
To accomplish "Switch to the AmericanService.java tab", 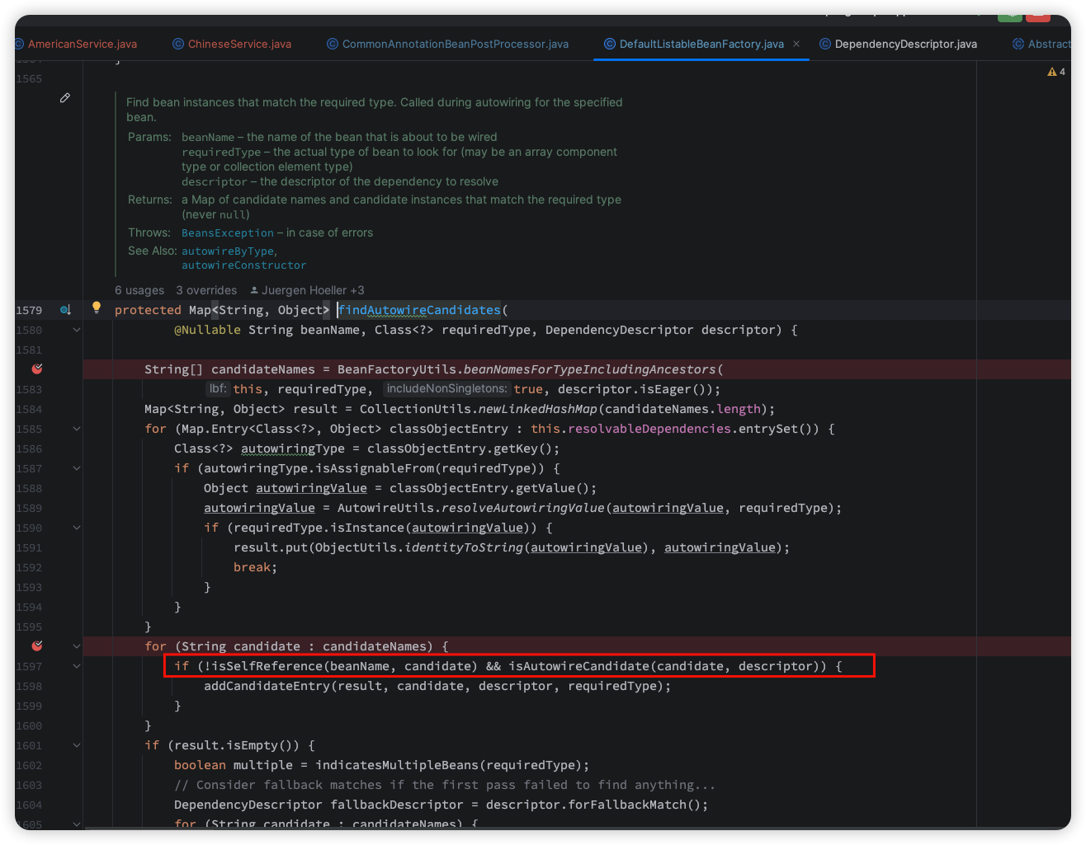I will 82,44.
